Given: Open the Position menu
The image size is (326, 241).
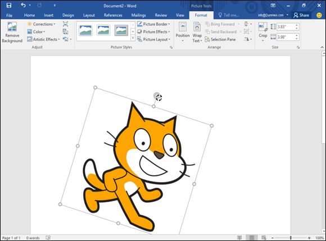Looking at the screenshot, I should tap(183, 32).
